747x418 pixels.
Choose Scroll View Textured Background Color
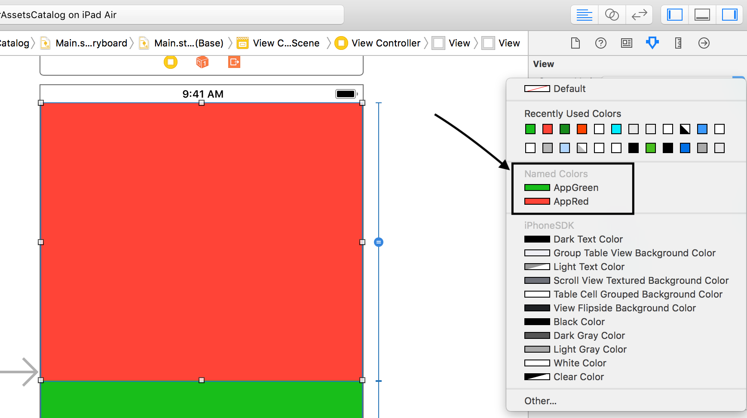pyautogui.click(x=626, y=280)
